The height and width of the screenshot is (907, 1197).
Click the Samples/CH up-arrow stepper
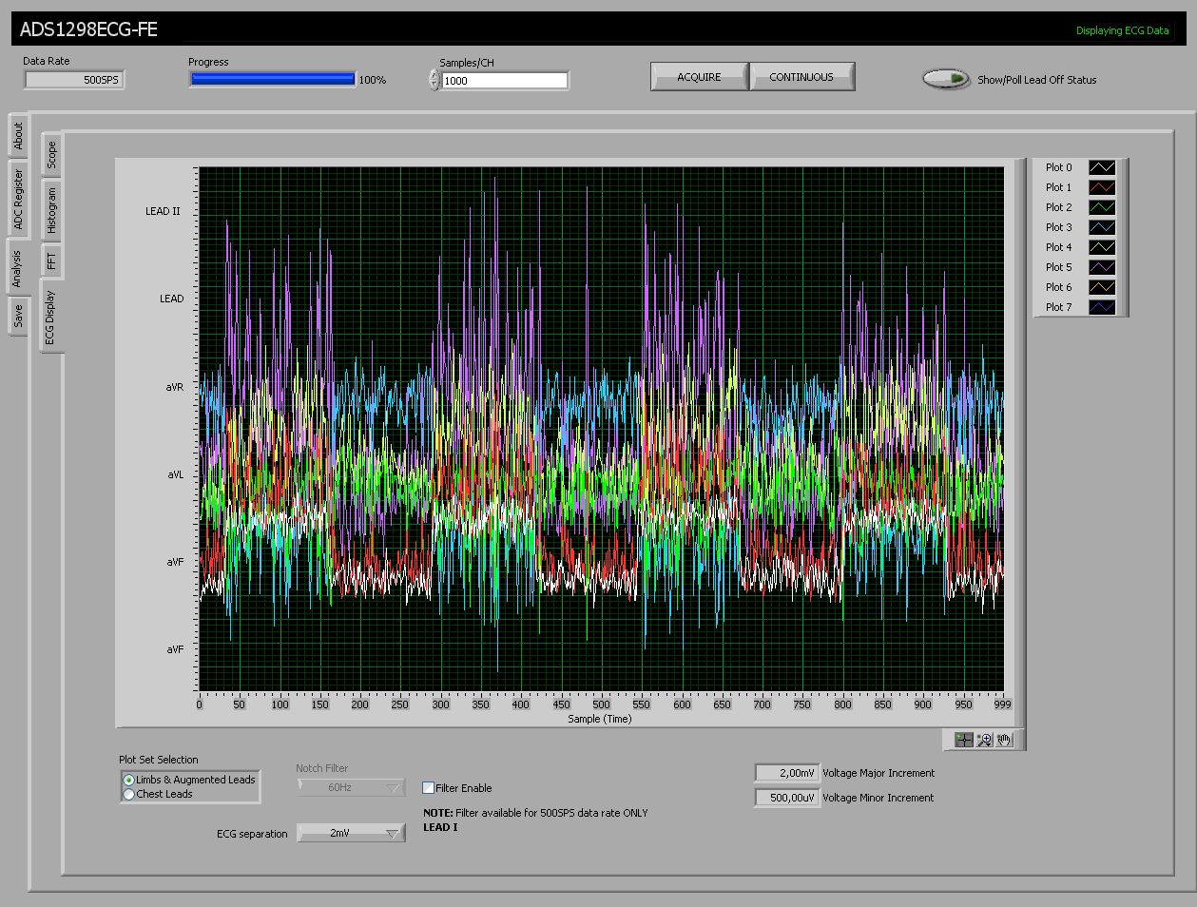pos(434,75)
